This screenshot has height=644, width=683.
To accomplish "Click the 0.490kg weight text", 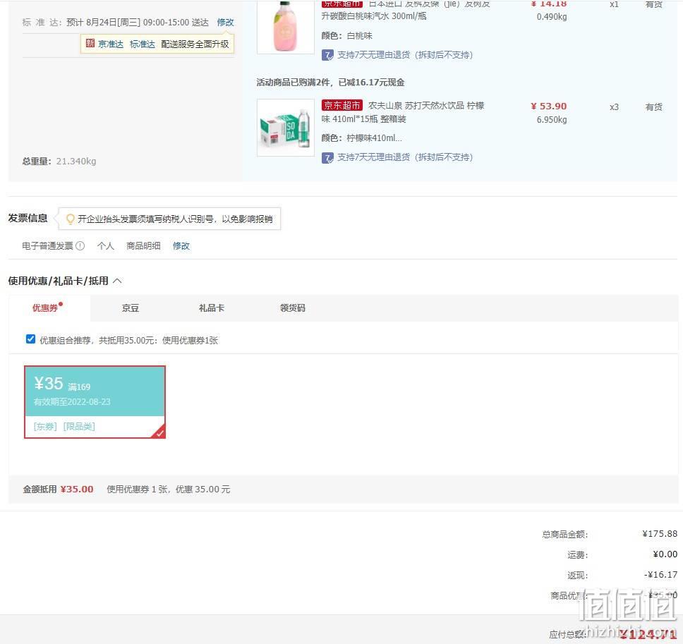I will coord(552,17).
